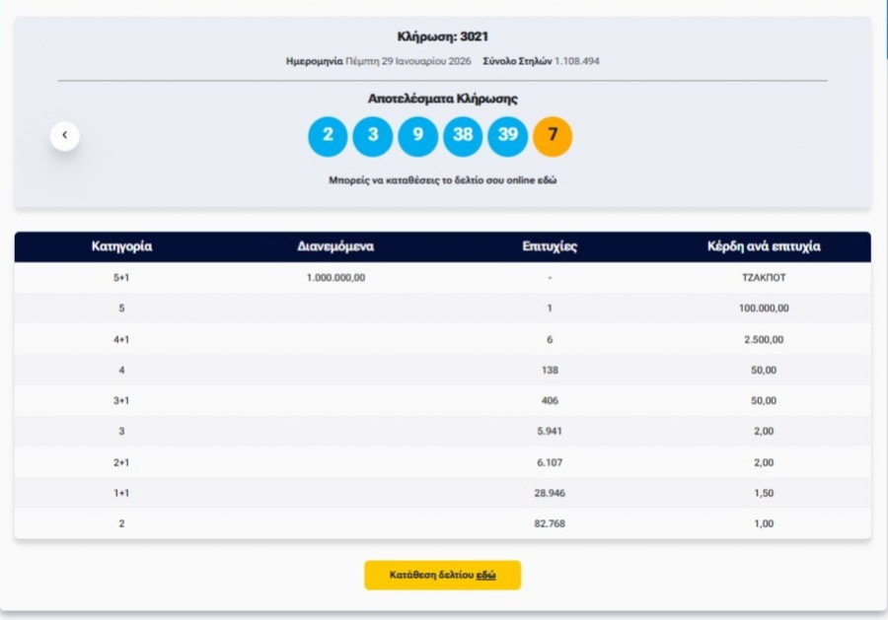Click the draw date 'Πέμπτη 29 Ιανουαρίου 2026'
Image resolution: width=888 pixels, height=620 pixels.
pyautogui.click(x=406, y=61)
